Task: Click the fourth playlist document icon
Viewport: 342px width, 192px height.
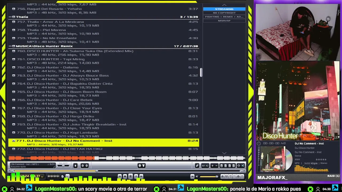Action: [234, 166]
